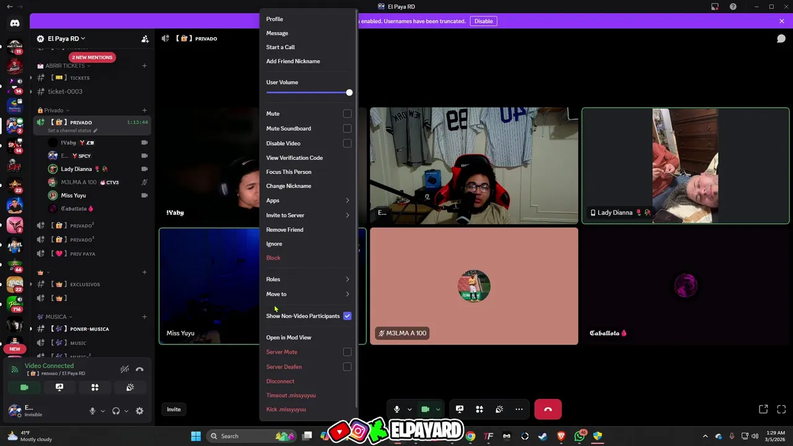Disconnect call icon beside Video Connected
This screenshot has width=793, height=446.
pyautogui.click(x=139, y=369)
